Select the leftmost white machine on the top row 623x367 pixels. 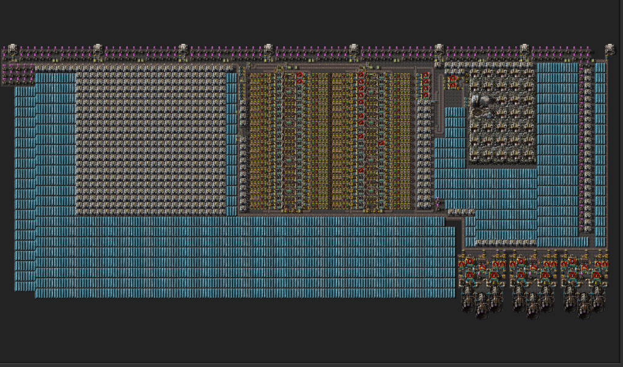pyautogui.click(x=12, y=49)
